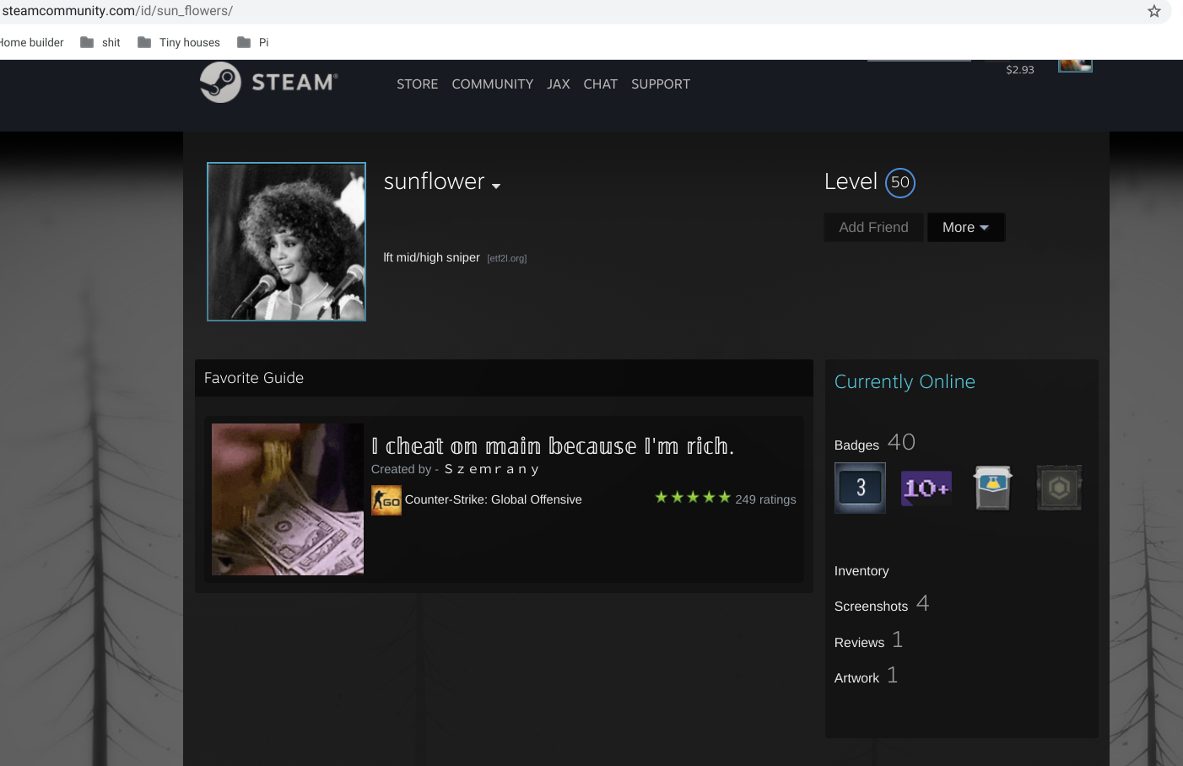Open the Counter-Strike: Global Offensive link
This screenshot has height=766, width=1183.
coord(494,499)
